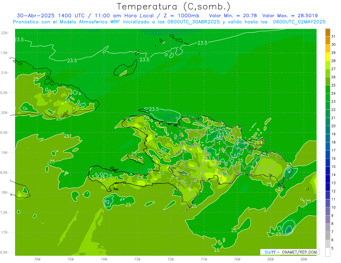
Task: Click the "0600UTC_02MAY2025" valid-until time
Action: [x=299, y=22]
